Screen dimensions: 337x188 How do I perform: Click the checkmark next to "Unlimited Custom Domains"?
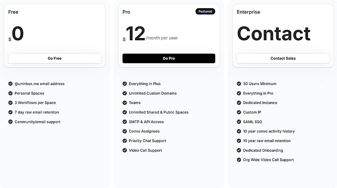click(124, 93)
